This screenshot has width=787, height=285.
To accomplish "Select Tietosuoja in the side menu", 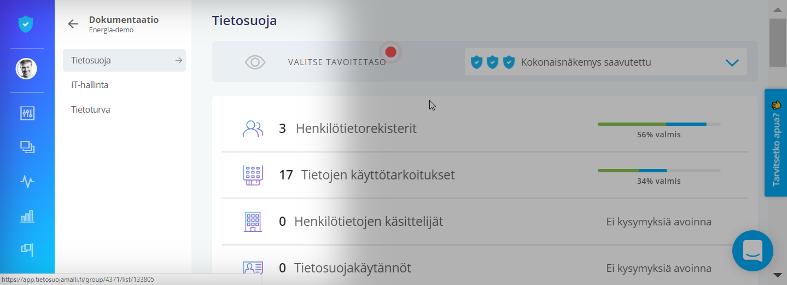I will click(124, 60).
